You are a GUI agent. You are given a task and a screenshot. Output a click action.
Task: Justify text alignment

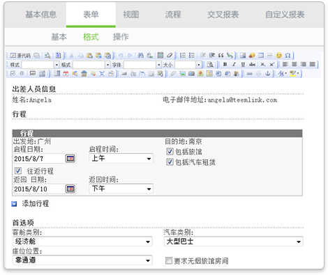pyautogui.click(x=313, y=64)
